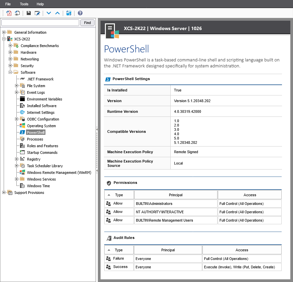Image resolution: width=293 pixels, height=282 pixels.
Task: Click the XCS-2K22 server node icon
Action: click(10, 39)
